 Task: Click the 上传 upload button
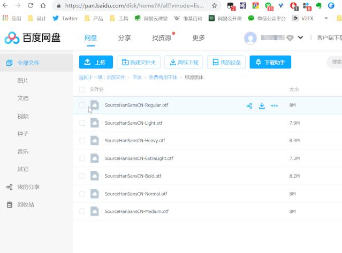click(96, 62)
